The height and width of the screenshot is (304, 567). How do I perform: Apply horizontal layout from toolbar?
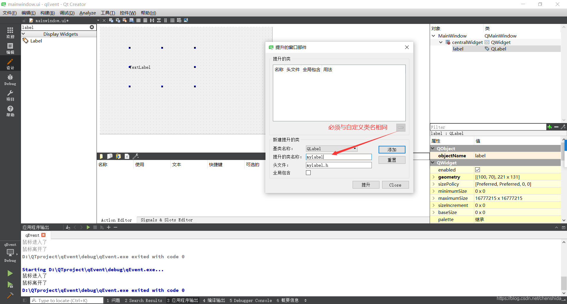(x=138, y=20)
